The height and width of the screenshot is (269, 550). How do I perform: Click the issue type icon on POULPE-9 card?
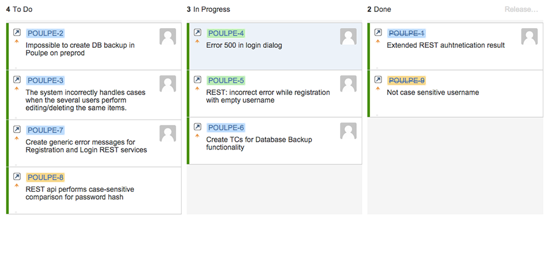tap(378, 80)
